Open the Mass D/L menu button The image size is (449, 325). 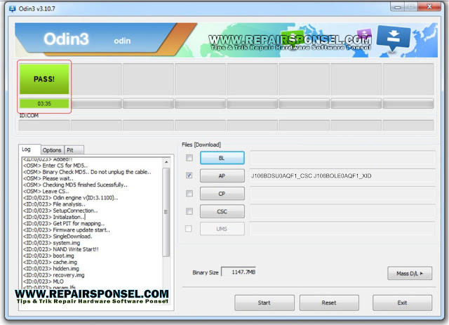[410, 274]
